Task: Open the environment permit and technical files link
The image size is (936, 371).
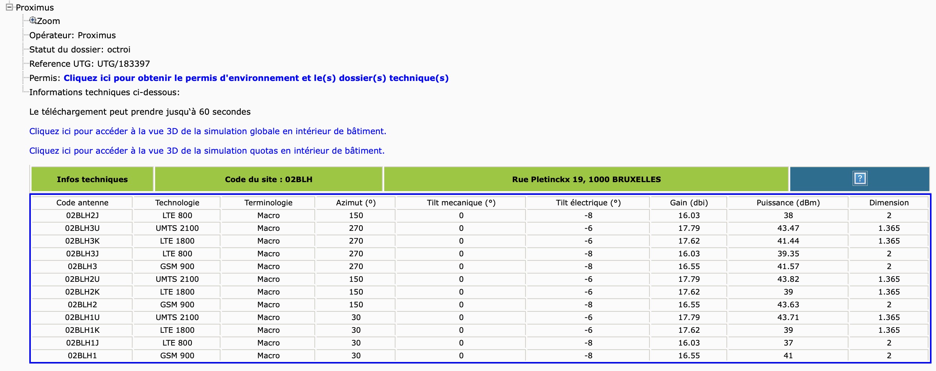Action: (256, 78)
